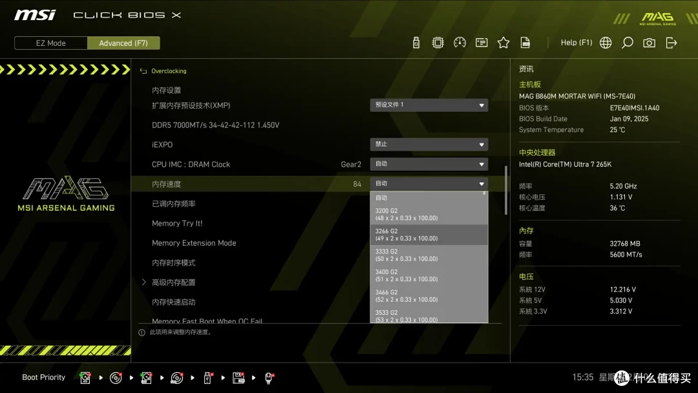Click Intel Core Ultra 7 265K text
The width and height of the screenshot is (698, 393).
(x=566, y=164)
